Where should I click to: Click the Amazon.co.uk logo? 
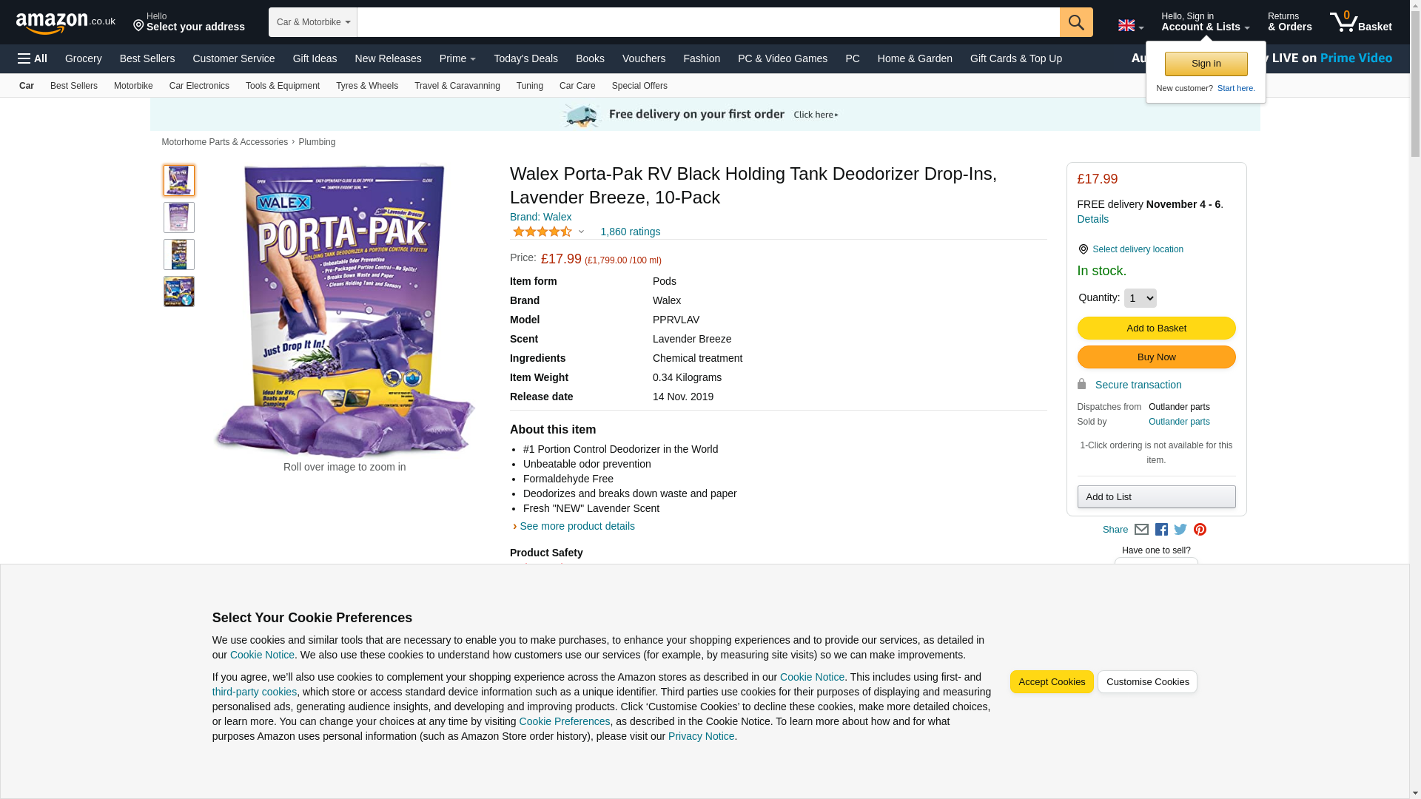click(x=66, y=22)
